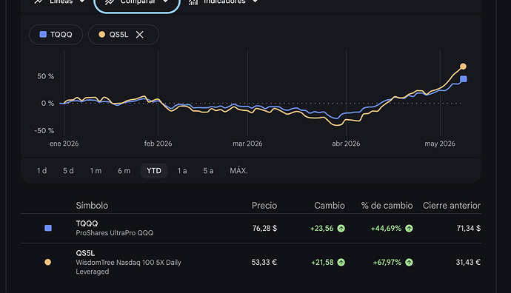Click the orange QS5L swatch in table row

(47, 262)
